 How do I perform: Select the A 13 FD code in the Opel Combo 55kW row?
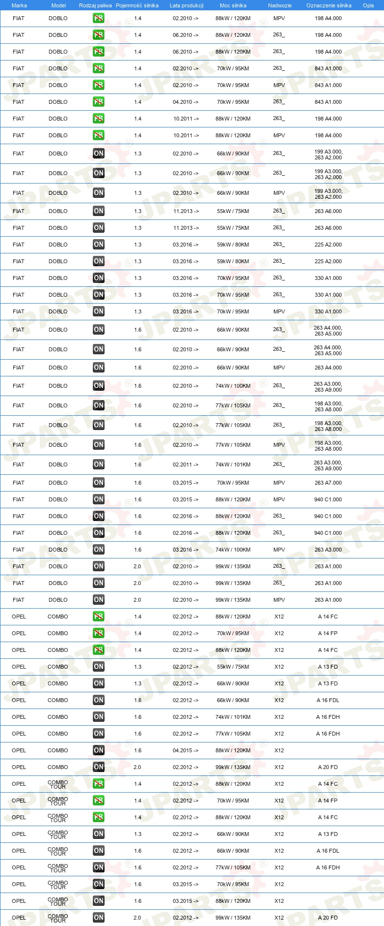point(328,667)
